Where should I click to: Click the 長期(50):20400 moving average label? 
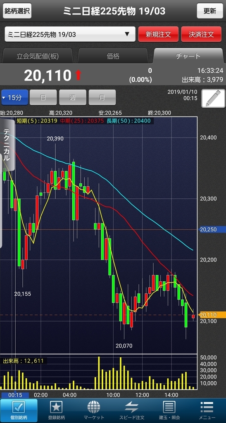click(128, 121)
